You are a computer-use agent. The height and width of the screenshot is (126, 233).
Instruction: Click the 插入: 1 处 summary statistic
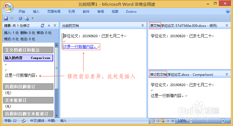[x=11, y=33]
